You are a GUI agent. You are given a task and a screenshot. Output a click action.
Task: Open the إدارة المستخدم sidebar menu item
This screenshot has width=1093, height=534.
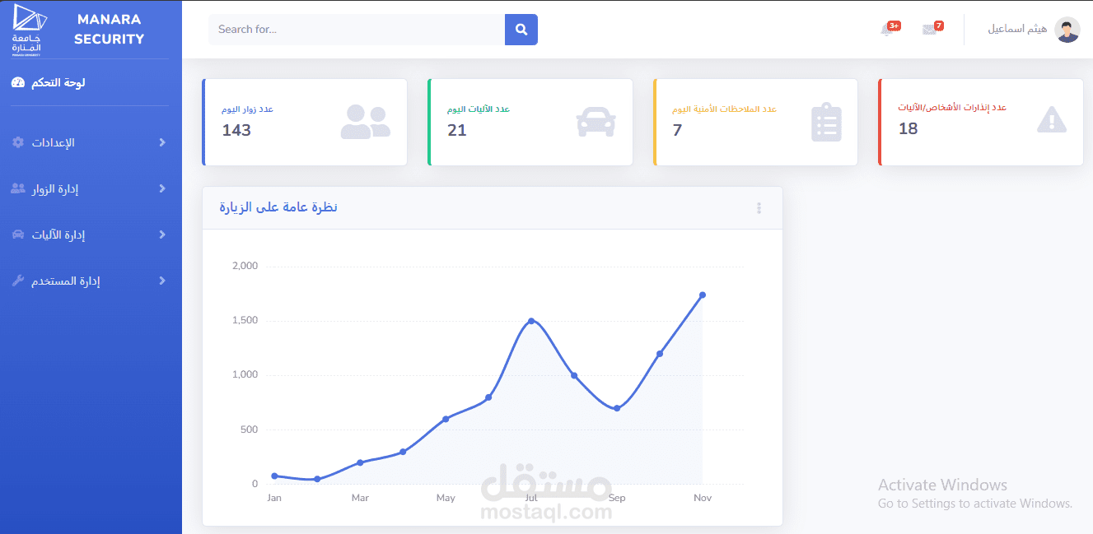pos(91,281)
